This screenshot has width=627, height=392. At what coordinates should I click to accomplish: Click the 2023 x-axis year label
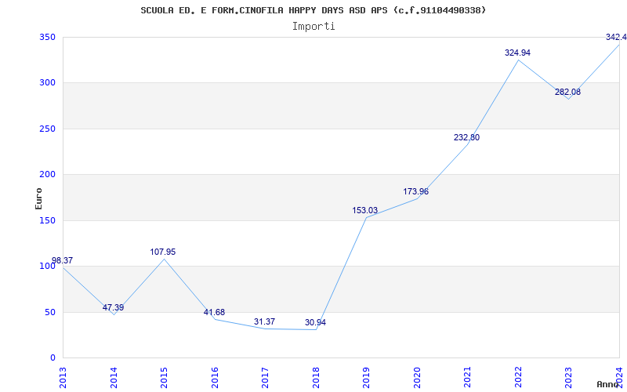coord(569,377)
